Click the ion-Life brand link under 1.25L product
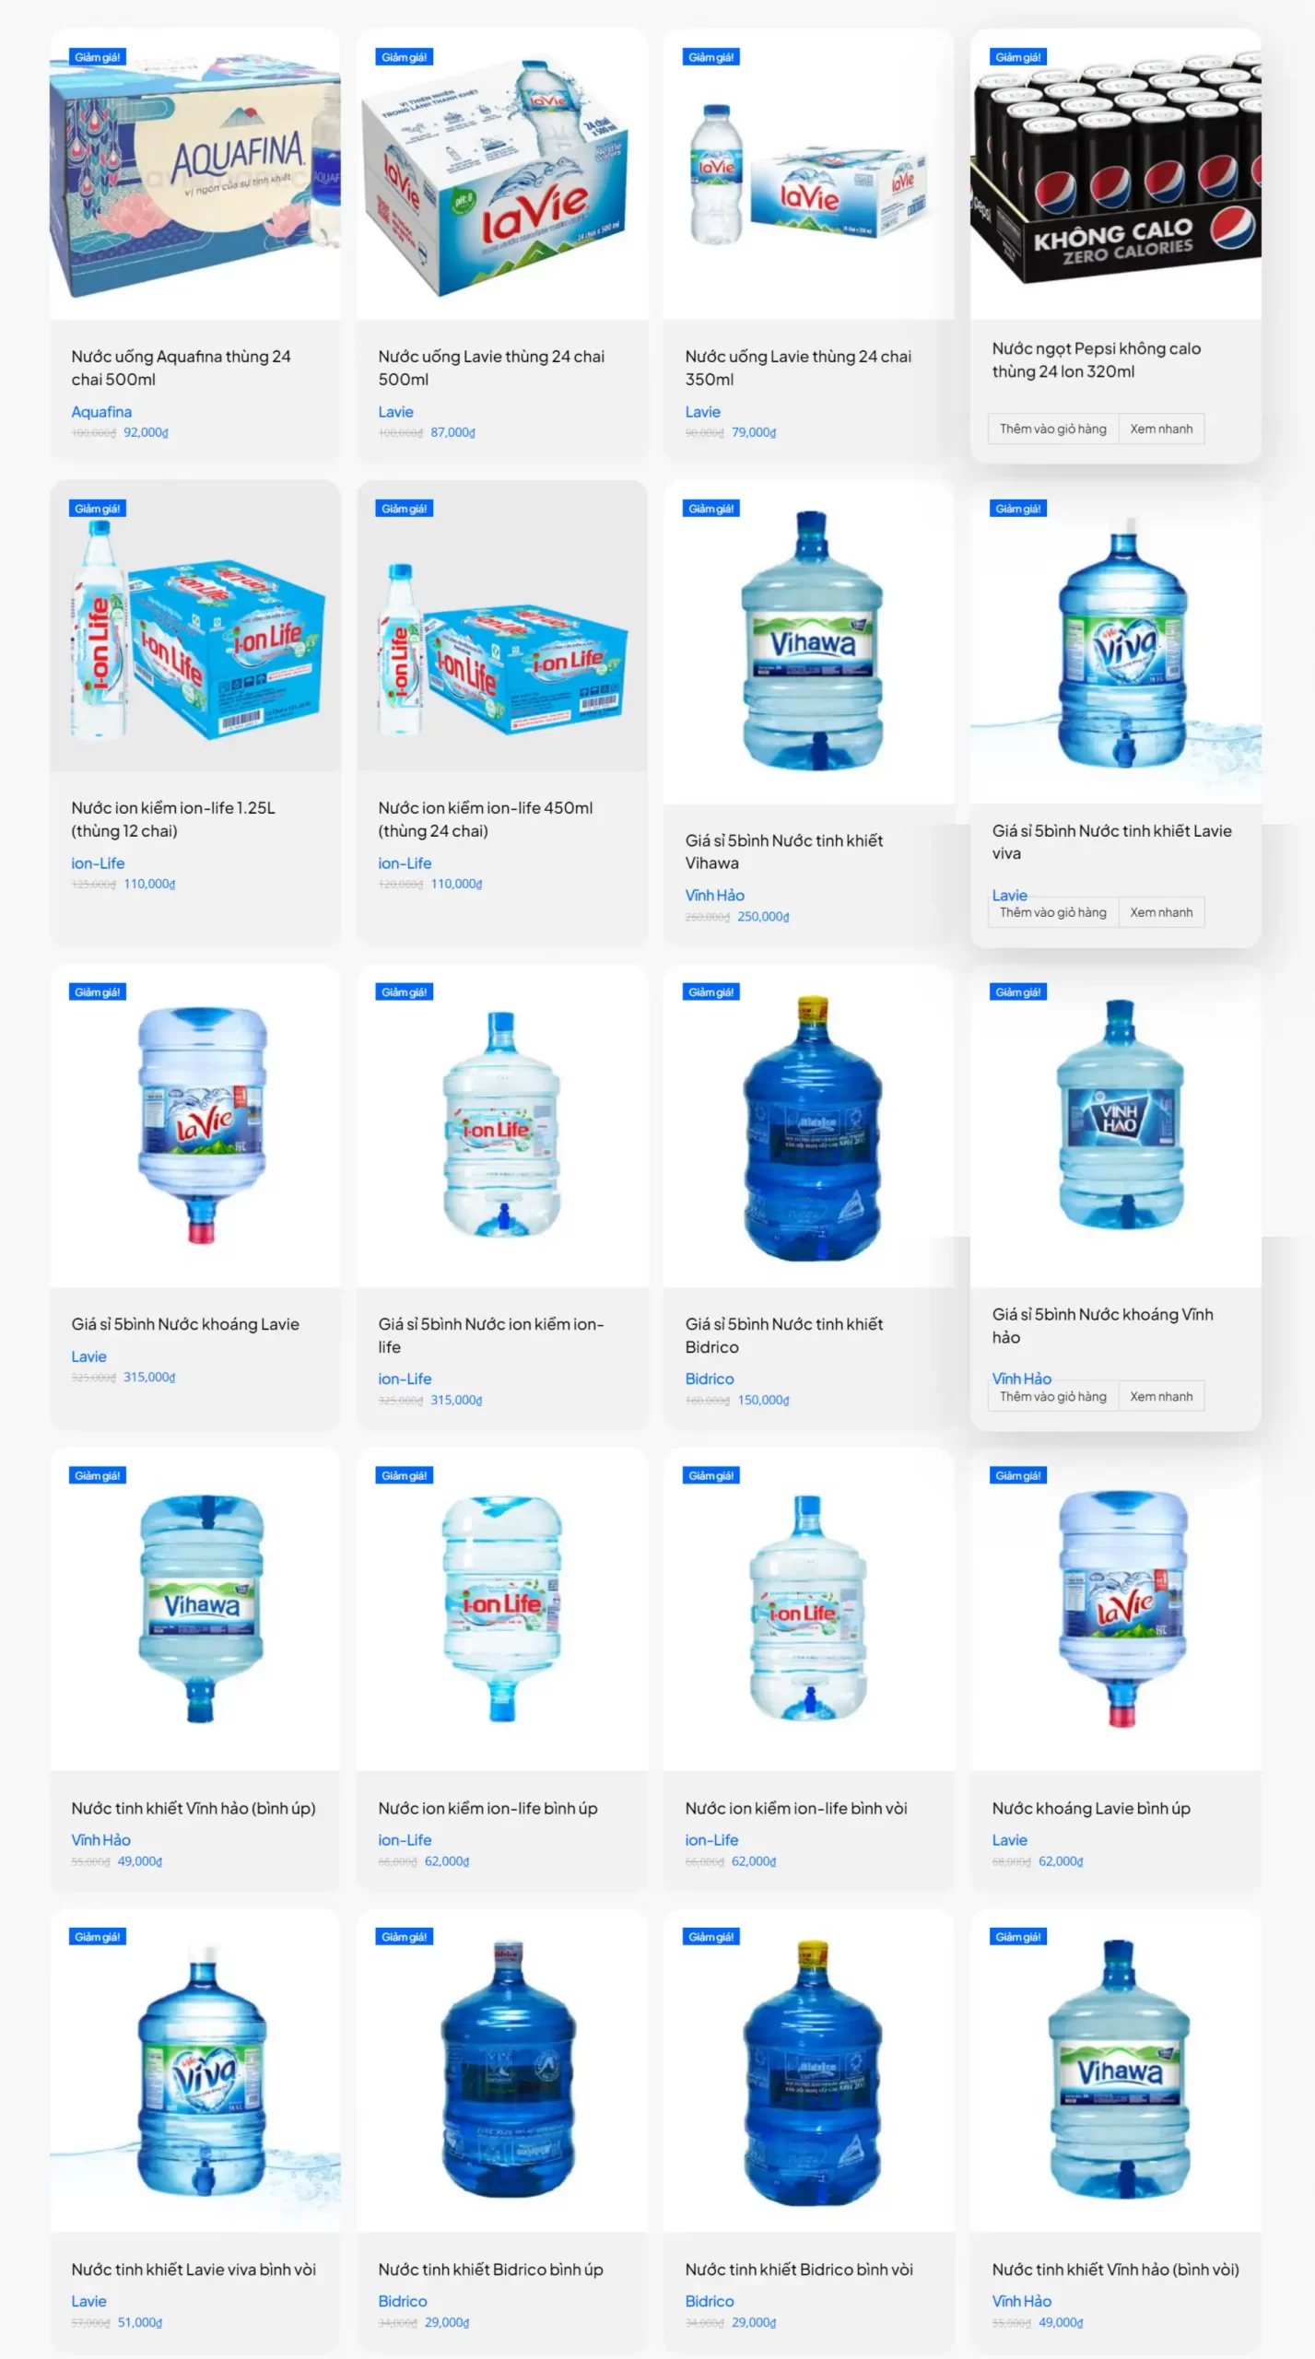This screenshot has width=1315, height=2359. click(x=98, y=863)
